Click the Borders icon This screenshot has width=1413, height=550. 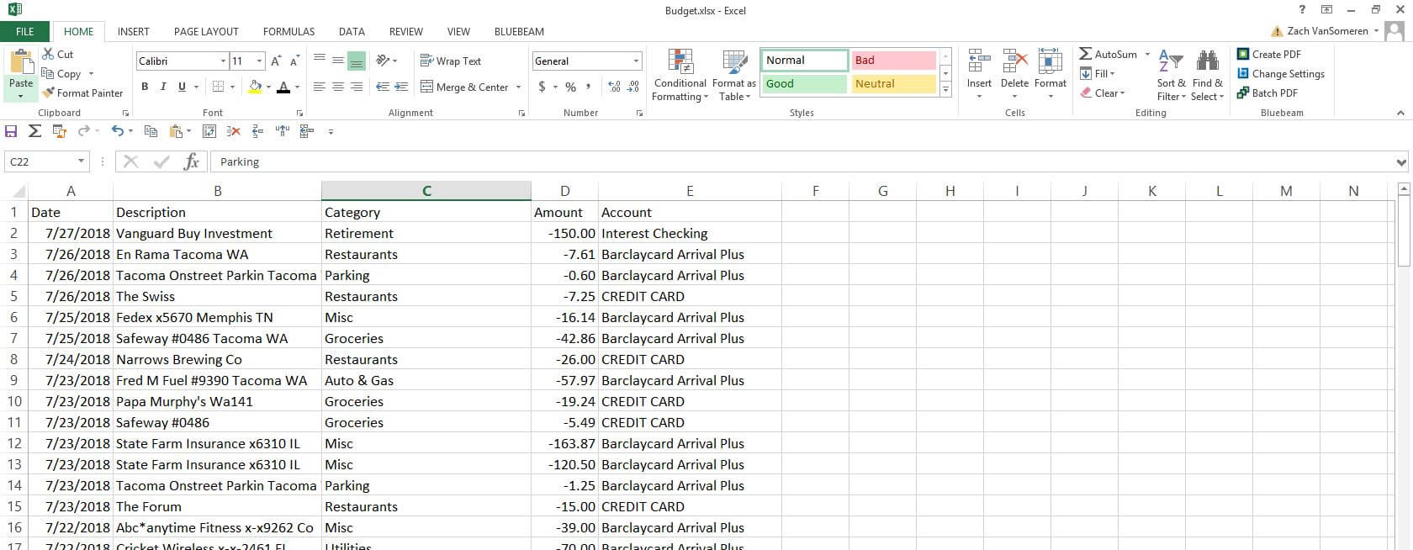[218, 87]
